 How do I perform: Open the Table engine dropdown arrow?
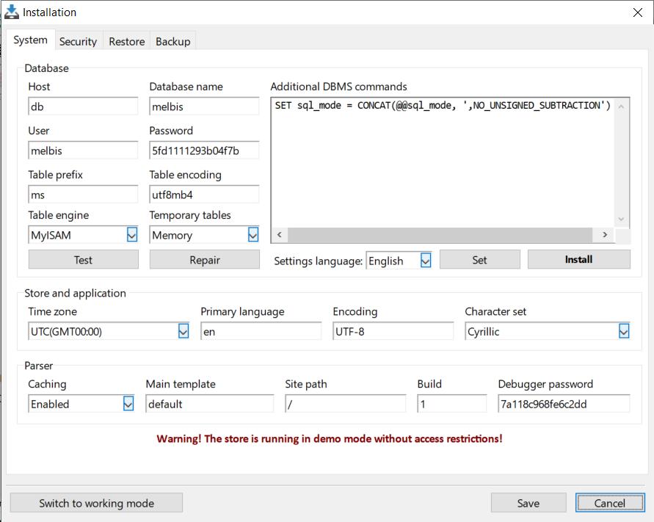(132, 235)
